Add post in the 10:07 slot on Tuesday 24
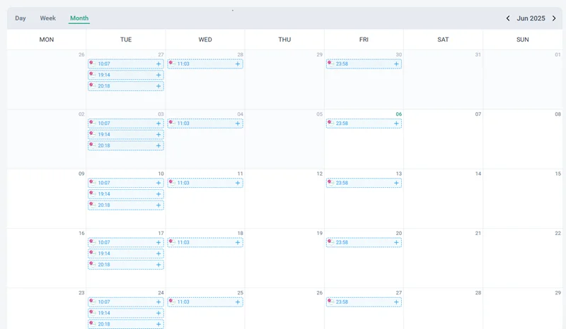 point(158,302)
